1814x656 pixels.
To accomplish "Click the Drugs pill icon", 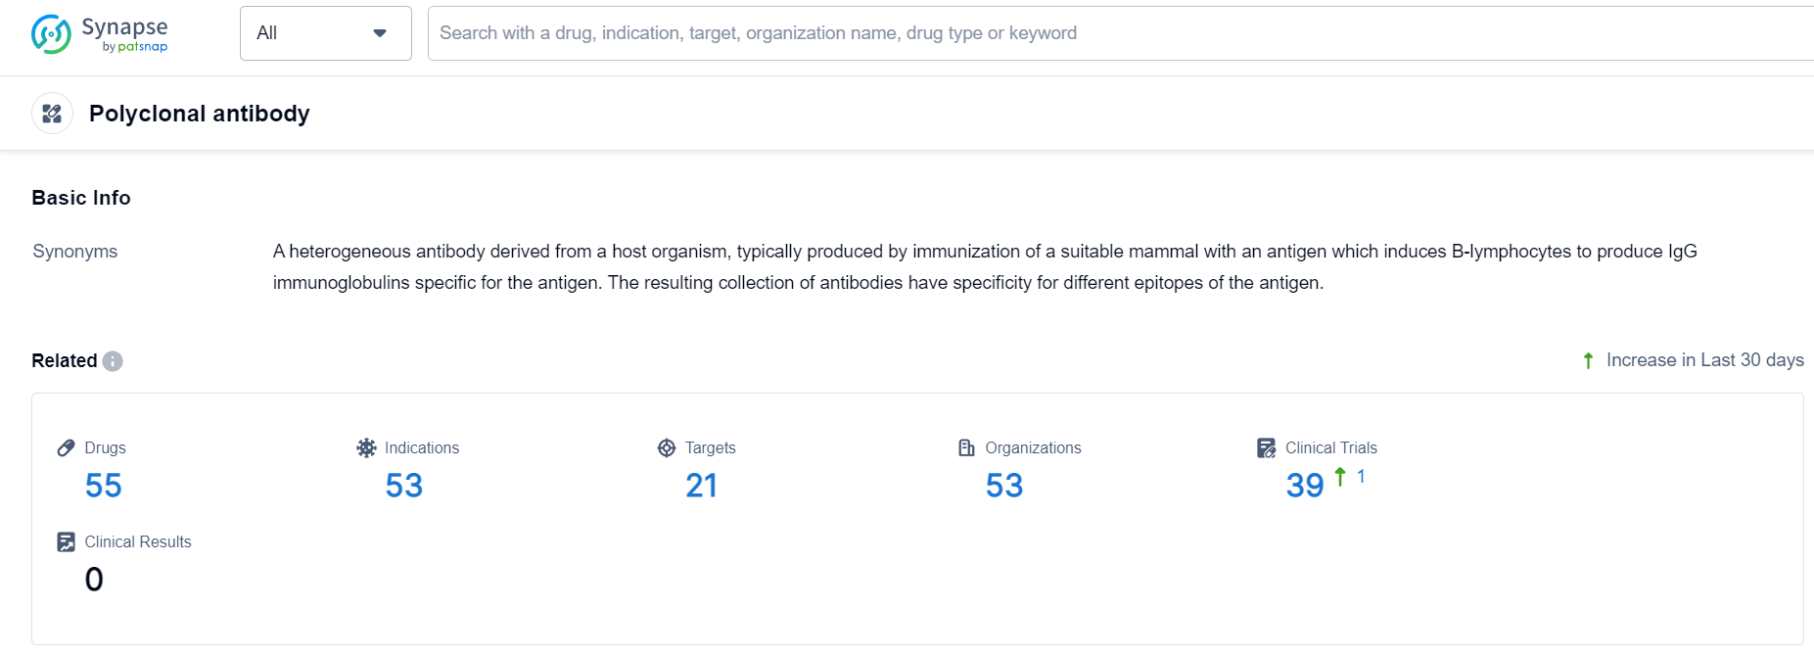I will click(x=67, y=447).
